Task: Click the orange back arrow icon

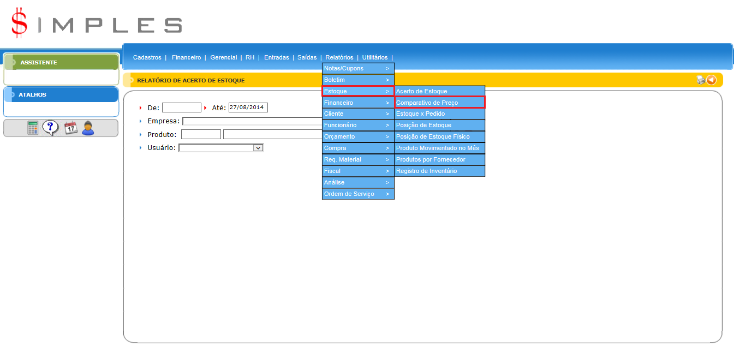Action: (711, 80)
